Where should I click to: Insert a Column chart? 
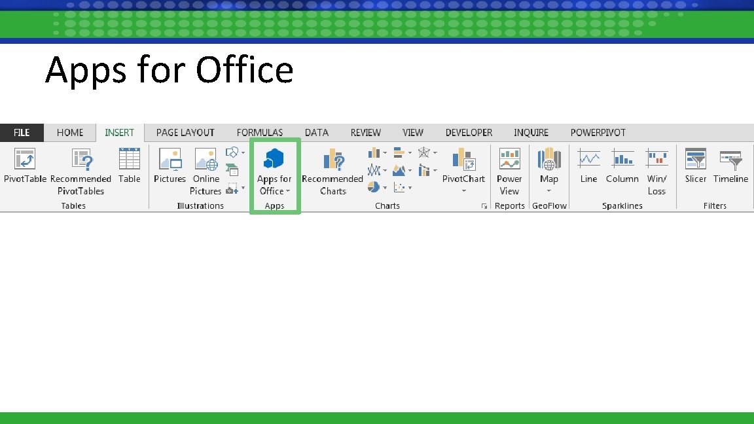pos(374,153)
